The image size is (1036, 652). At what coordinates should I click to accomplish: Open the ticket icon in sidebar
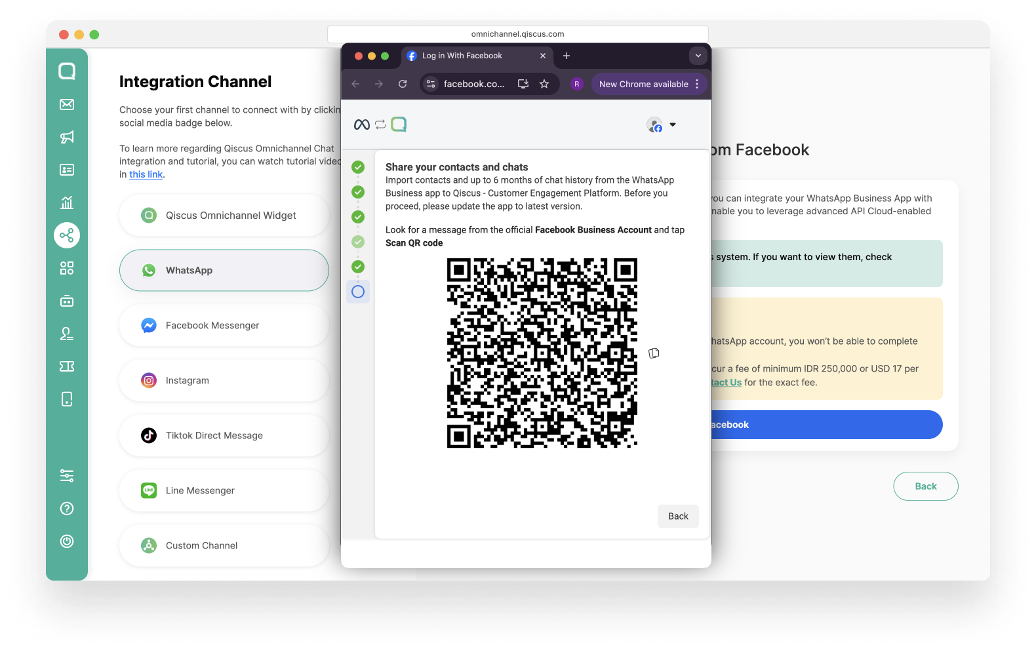tap(67, 366)
